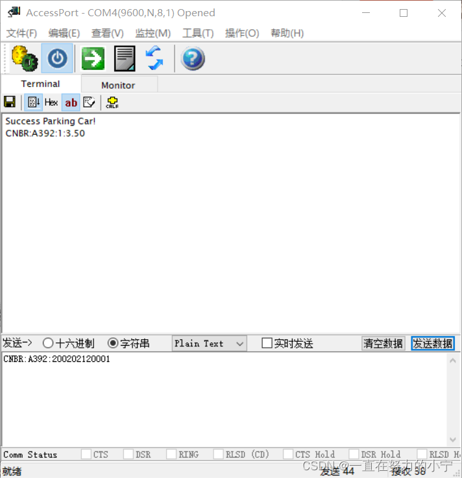Click the 发送数据 button
Image resolution: width=462 pixels, height=478 pixels.
(x=433, y=343)
